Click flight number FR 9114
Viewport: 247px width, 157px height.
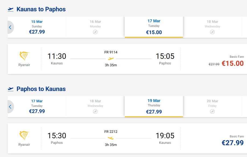[111, 52]
